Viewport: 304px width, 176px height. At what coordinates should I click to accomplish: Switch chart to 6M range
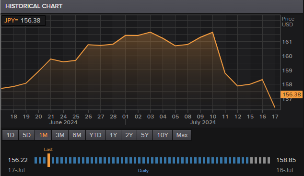pyautogui.click(x=77, y=135)
